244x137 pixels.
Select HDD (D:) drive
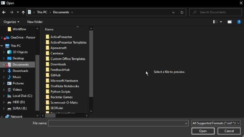pos(19,102)
